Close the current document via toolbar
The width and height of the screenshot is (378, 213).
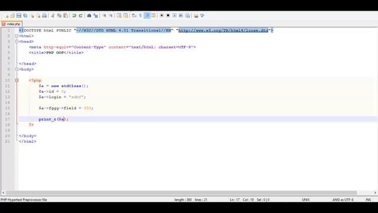(x=32, y=16)
